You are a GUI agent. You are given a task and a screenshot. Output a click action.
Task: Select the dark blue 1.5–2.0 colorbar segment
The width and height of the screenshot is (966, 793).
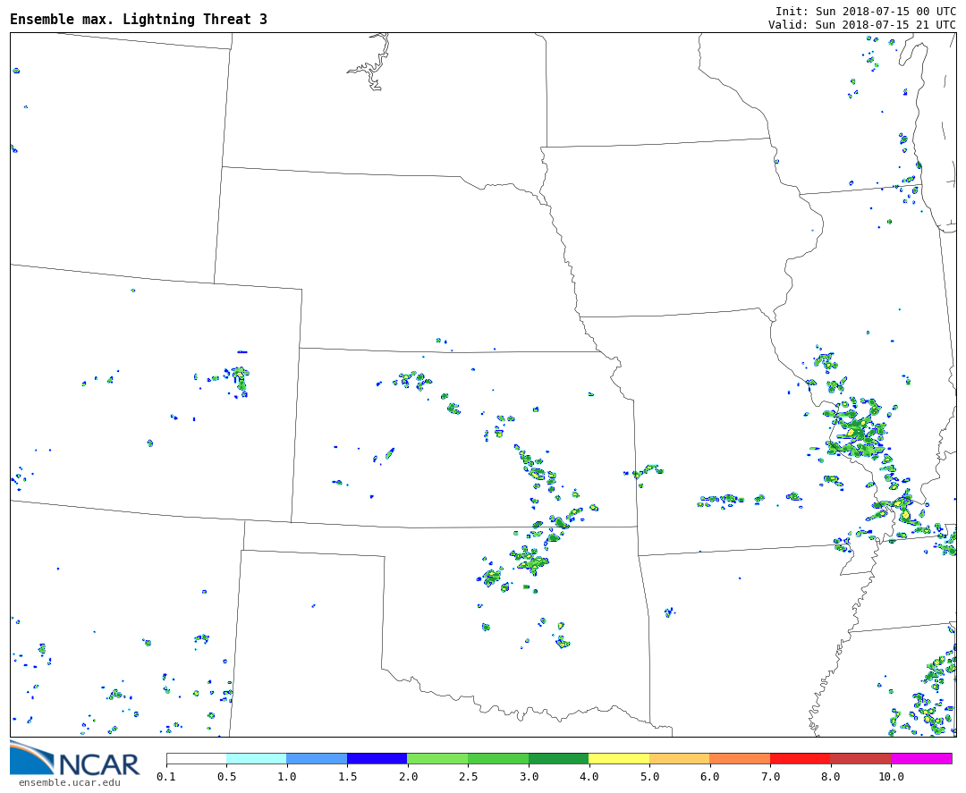[377, 758]
